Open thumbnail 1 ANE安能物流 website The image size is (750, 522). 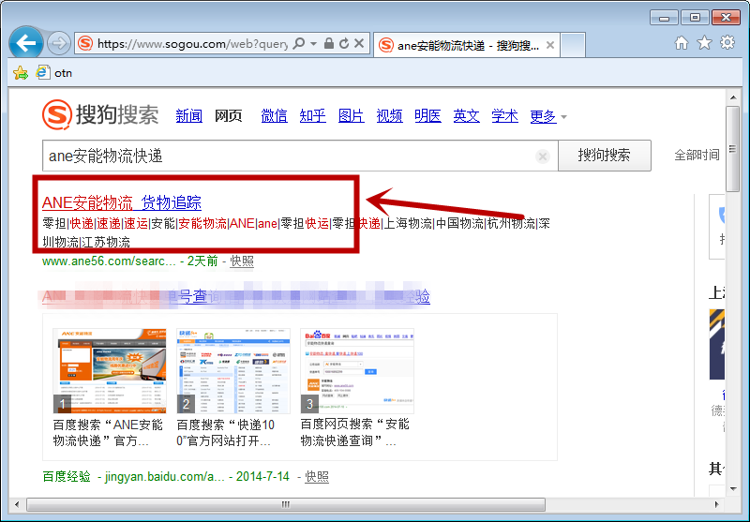(110, 371)
